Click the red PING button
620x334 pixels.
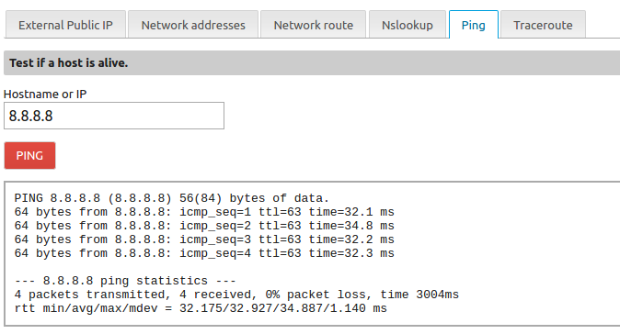29,155
